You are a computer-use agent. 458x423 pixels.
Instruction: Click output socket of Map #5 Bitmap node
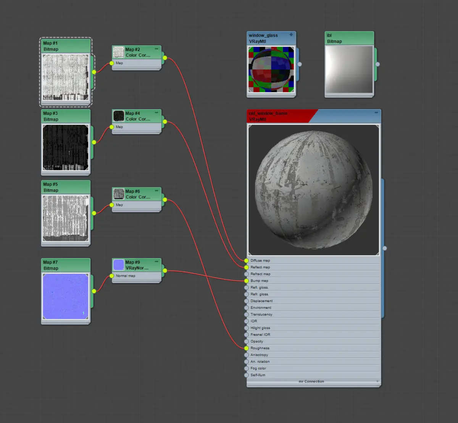pos(94,213)
